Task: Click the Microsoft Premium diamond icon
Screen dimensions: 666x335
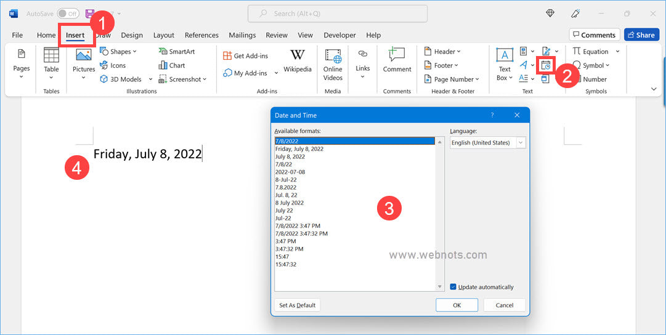Action: 550,14
